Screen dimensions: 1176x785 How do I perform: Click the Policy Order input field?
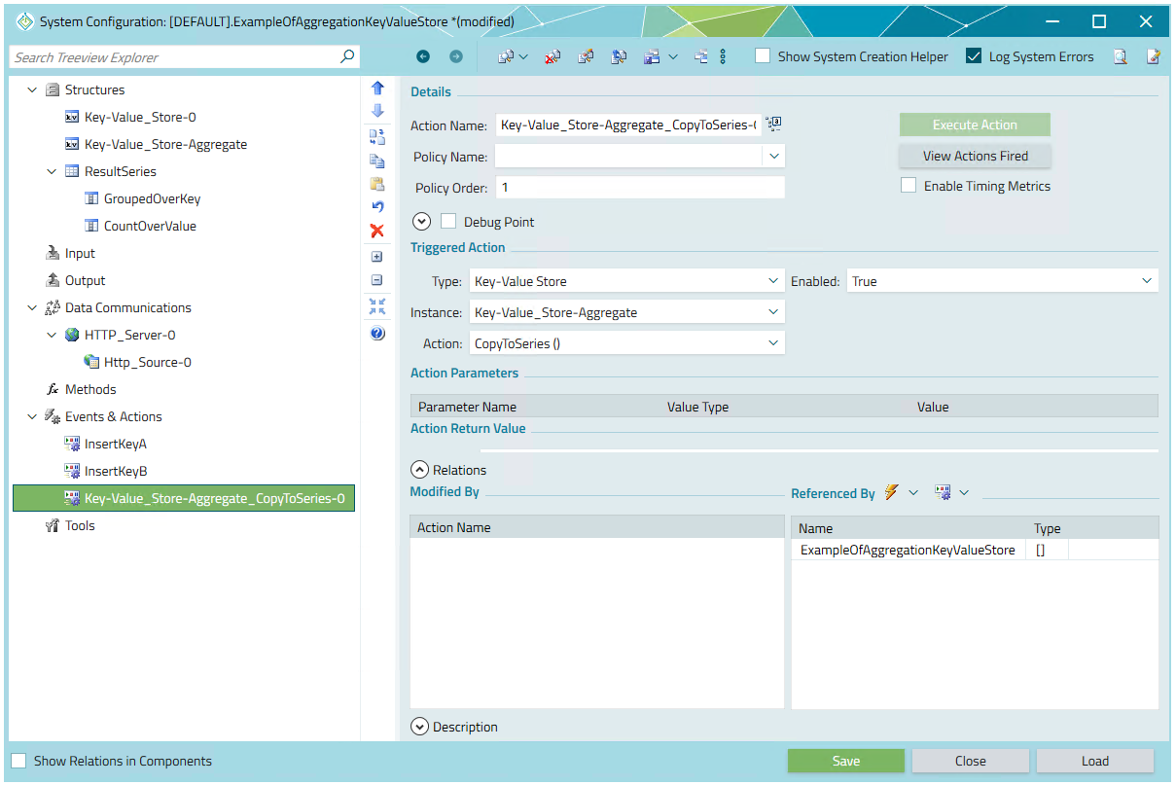tap(639, 187)
